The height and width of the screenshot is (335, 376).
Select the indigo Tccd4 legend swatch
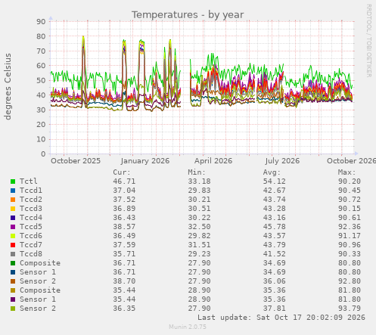click(x=13, y=218)
